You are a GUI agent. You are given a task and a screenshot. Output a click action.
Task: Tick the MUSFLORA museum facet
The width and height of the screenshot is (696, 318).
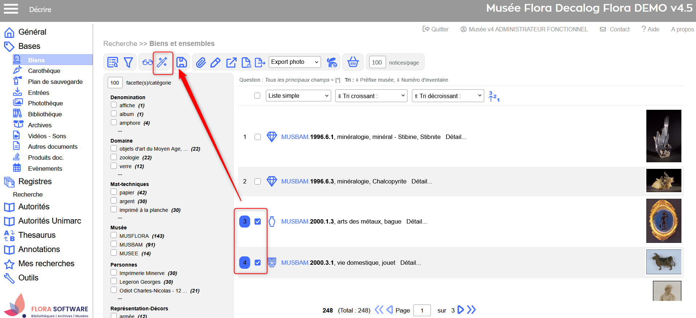click(x=114, y=236)
